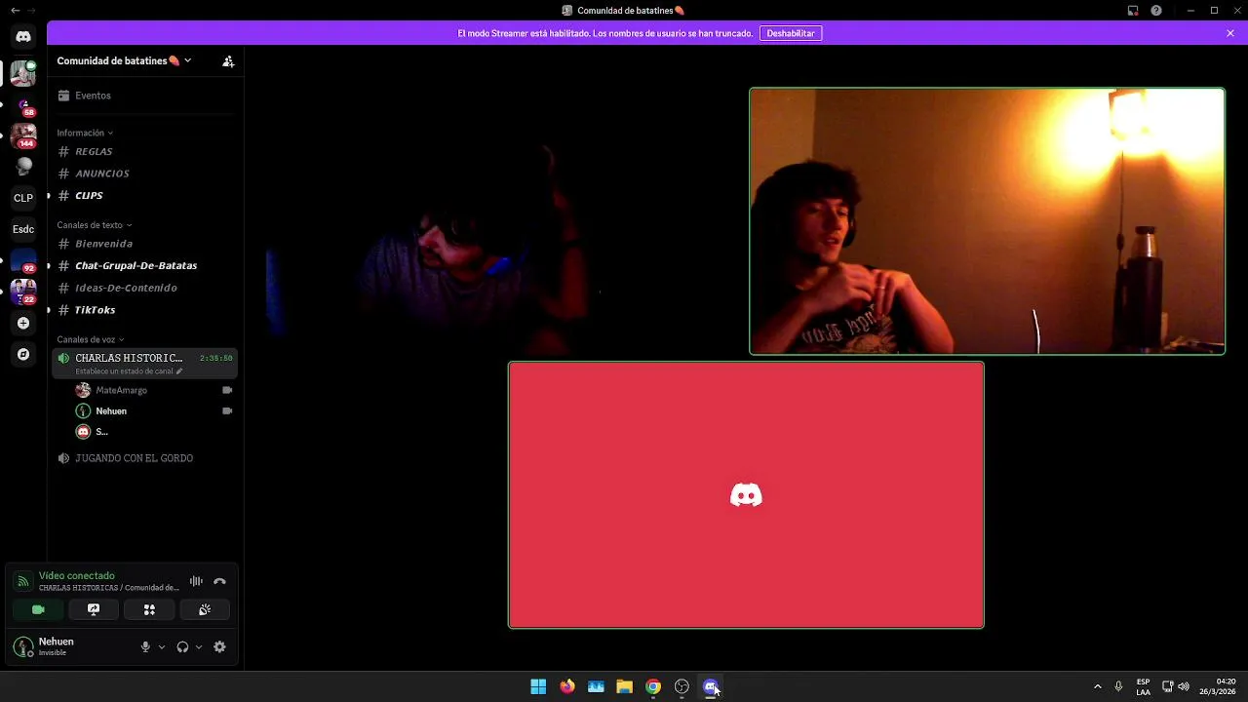Switch ESP LAA keyboard language

tap(1143, 686)
